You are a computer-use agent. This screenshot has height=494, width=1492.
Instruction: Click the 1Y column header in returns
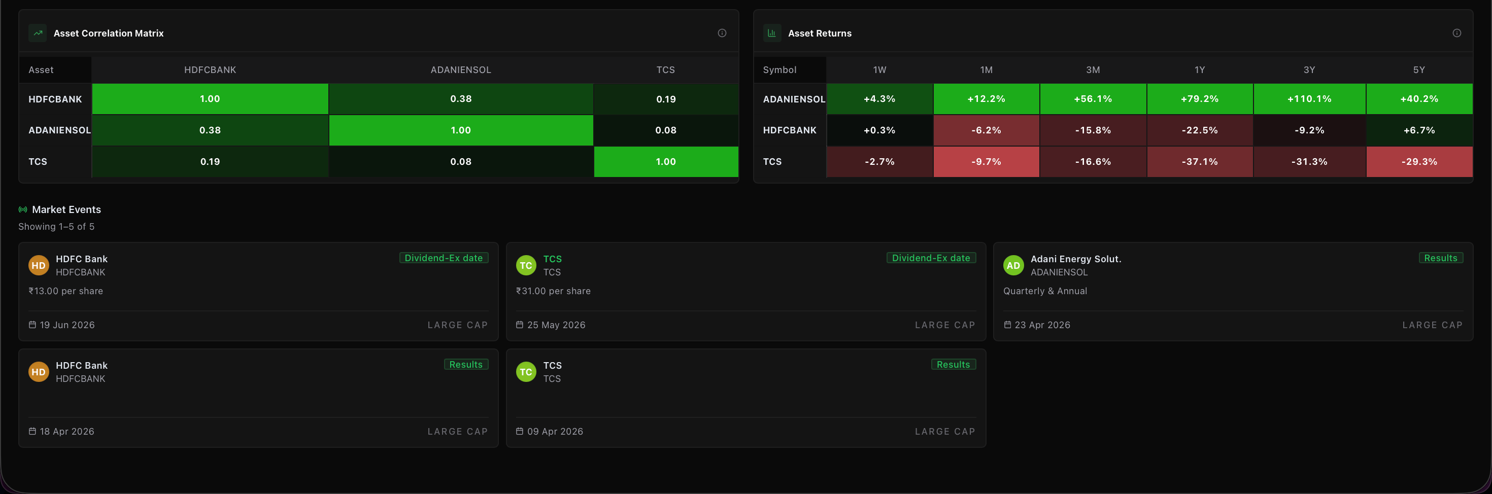point(1200,69)
